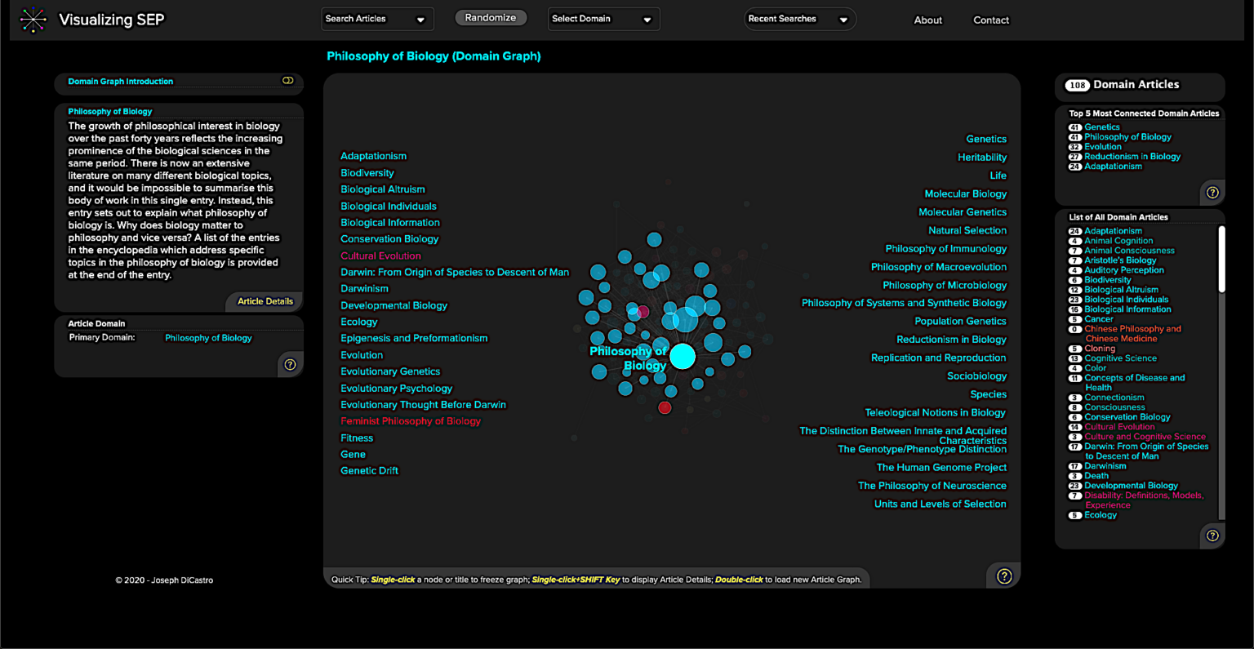Screen dimensions: 1254x649
Task: Toggle the Domain Graph Introduction switch
Action: click(x=287, y=80)
